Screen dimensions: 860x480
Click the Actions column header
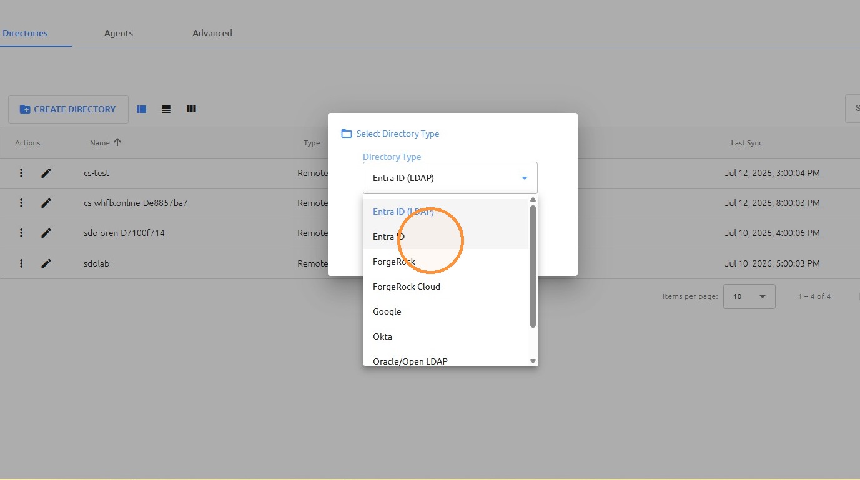[27, 143]
